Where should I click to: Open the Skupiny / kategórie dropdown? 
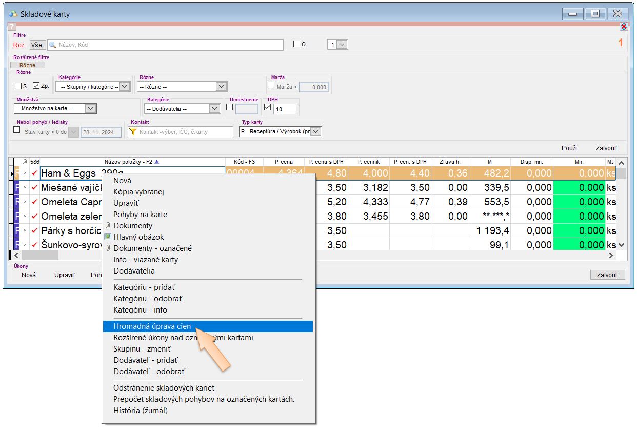[x=124, y=87]
